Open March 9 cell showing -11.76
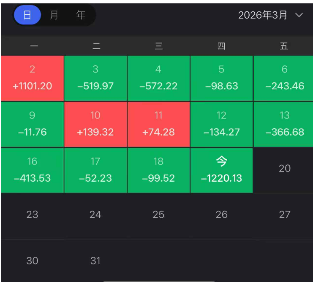 click(x=33, y=124)
